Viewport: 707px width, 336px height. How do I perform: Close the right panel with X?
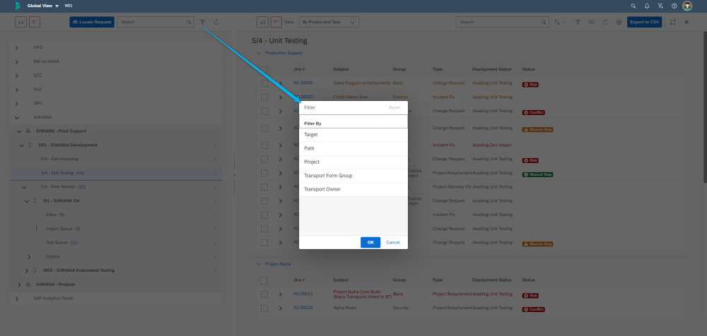point(686,22)
